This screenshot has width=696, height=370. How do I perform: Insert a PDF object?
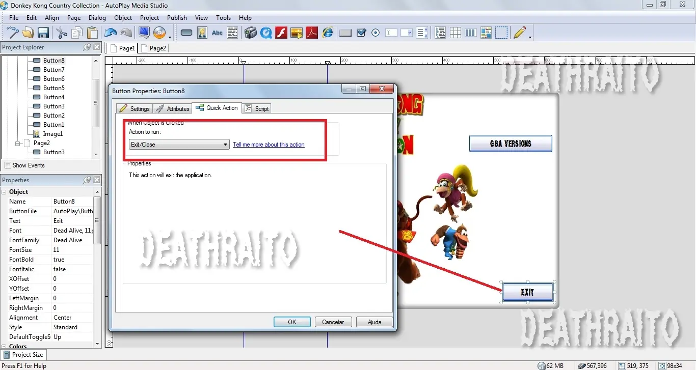312,33
